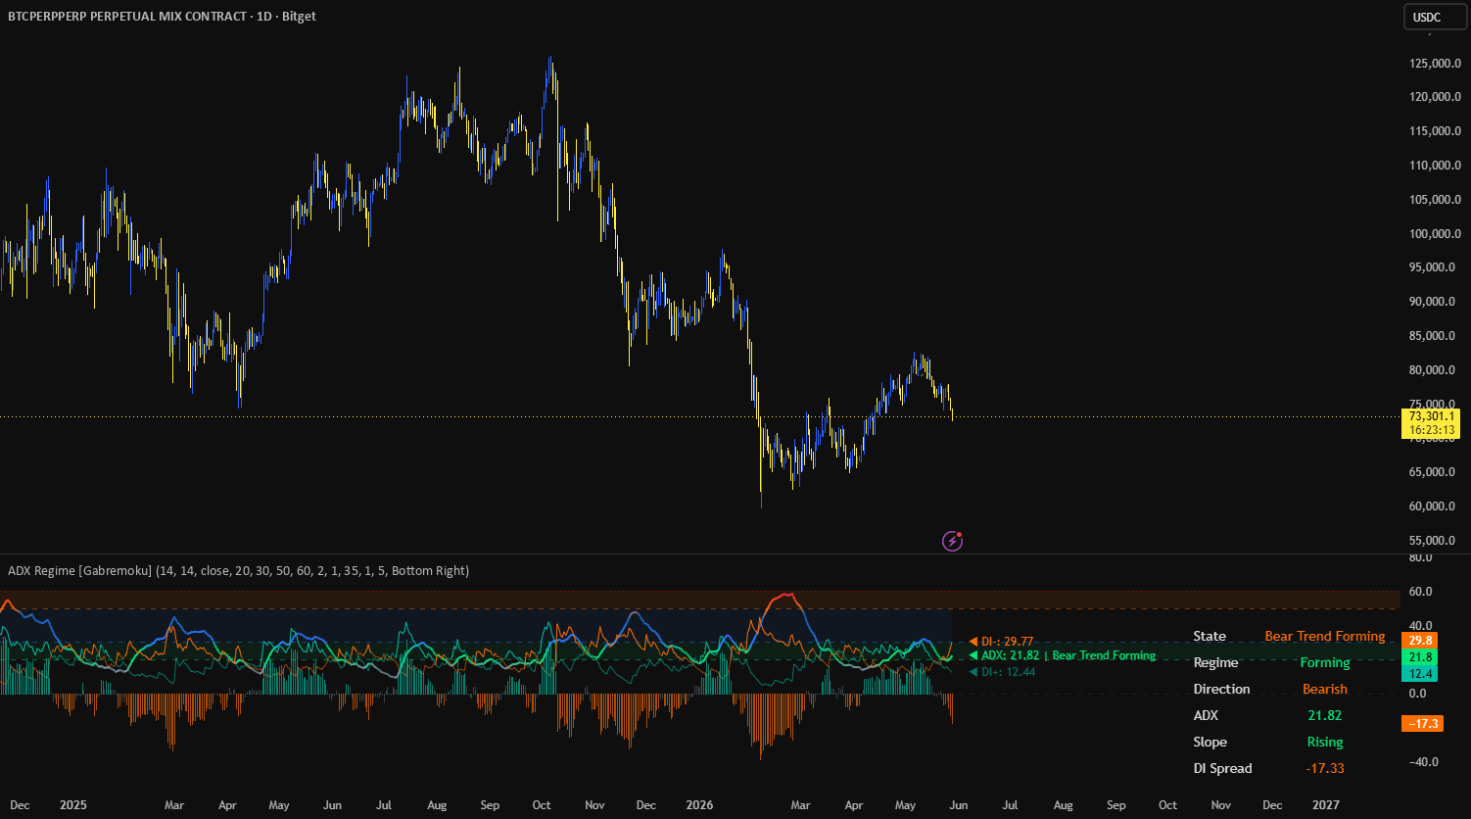Click the 21.82 value in ADX table row

click(1325, 716)
